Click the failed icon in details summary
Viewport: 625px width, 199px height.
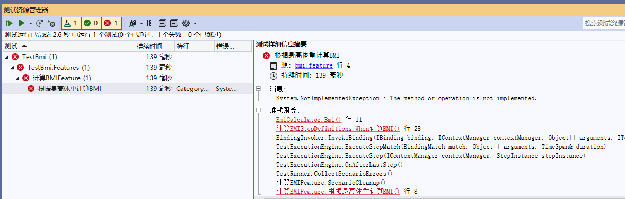[x=266, y=55]
